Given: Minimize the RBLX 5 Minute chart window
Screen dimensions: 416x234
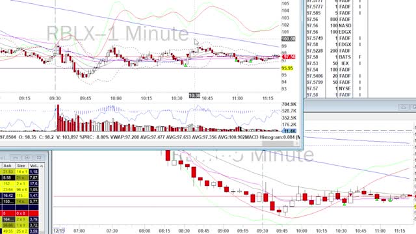Looking at the screenshot, I should [x=403, y=107].
